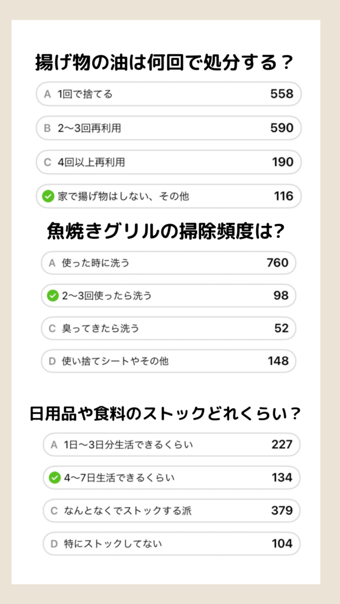The width and height of the screenshot is (340, 604).
Task: Pick option C なんとなくでストックする派
Action: click(172, 511)
